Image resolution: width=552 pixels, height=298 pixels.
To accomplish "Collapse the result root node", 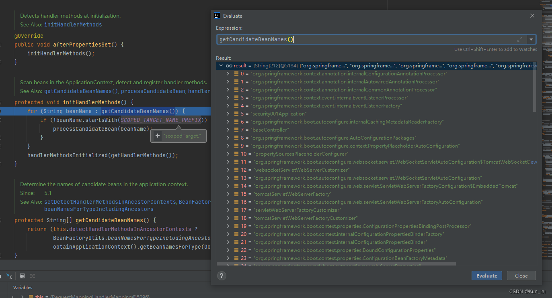I will (x=220, y=66).
